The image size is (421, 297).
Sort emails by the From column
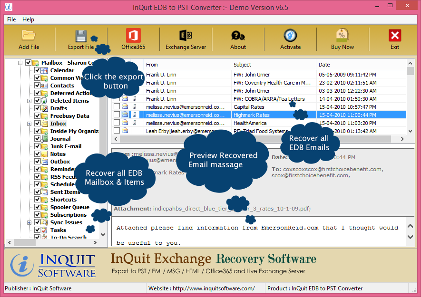coord(187,65)
